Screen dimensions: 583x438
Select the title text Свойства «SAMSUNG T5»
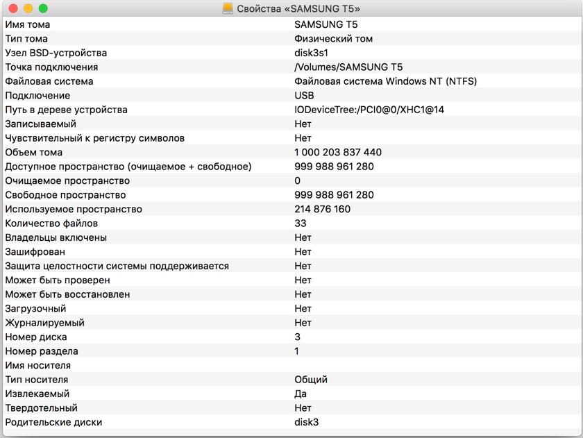pyautogui.click(x=298, y=8)
